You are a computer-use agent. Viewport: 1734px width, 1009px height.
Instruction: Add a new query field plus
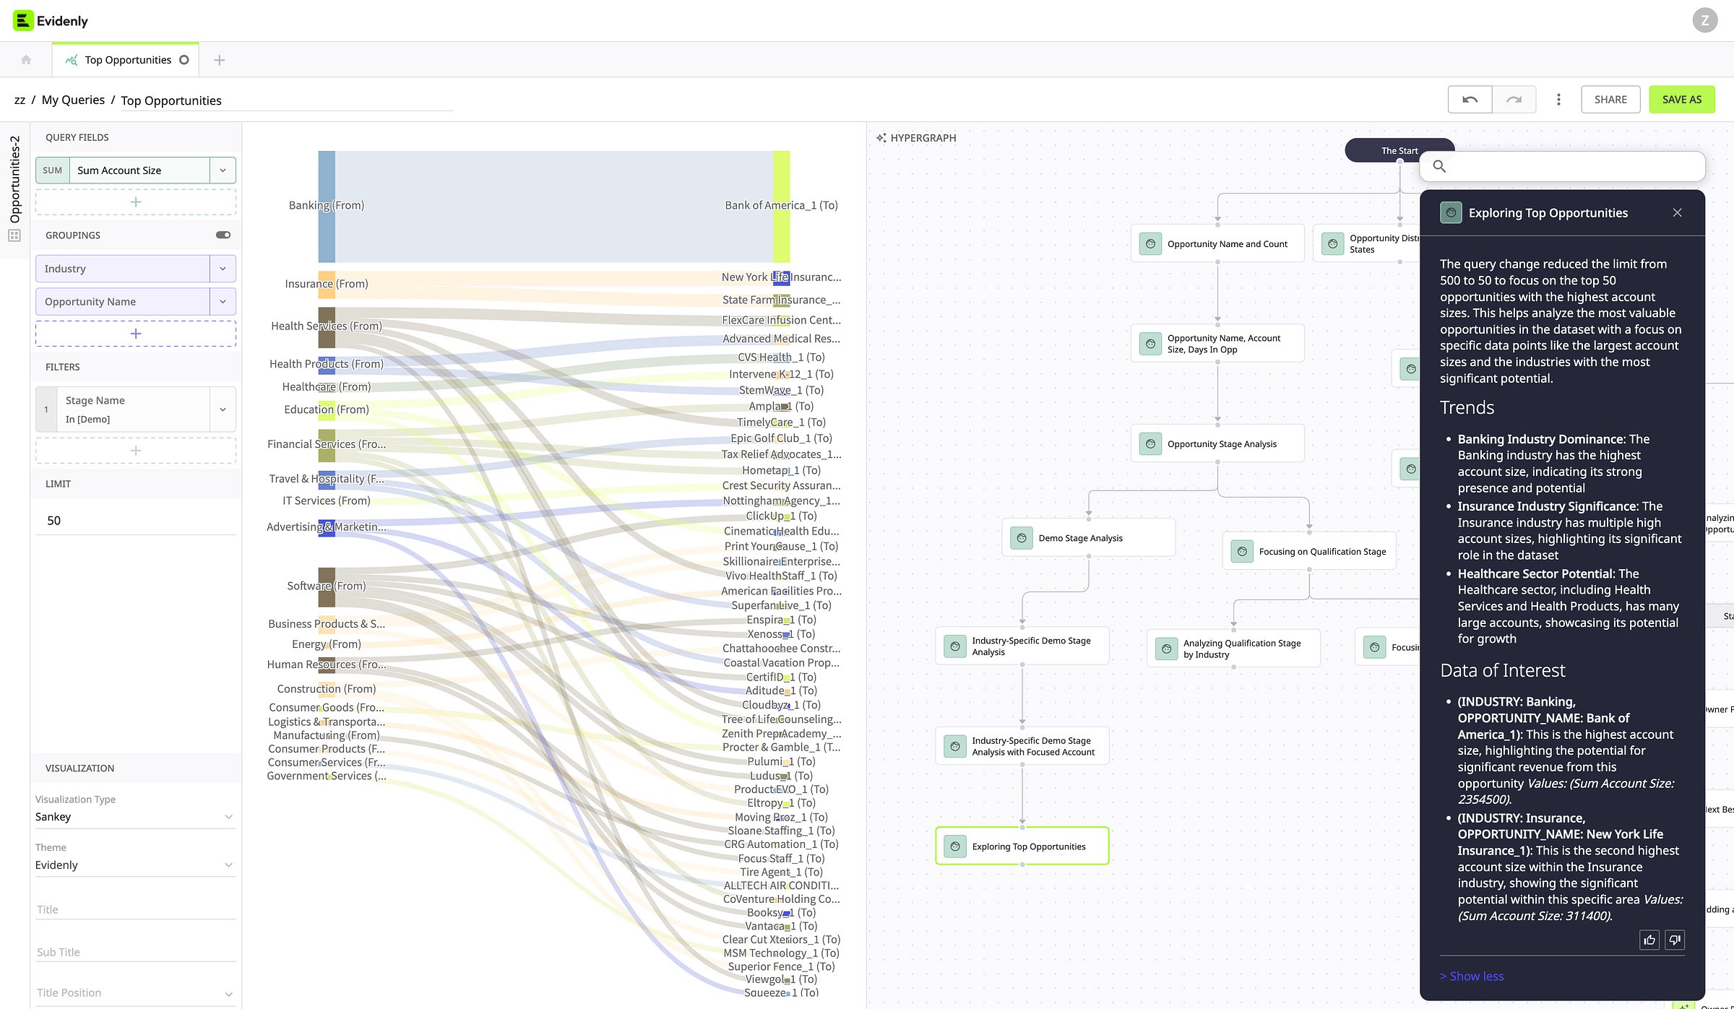click(136, 202)
